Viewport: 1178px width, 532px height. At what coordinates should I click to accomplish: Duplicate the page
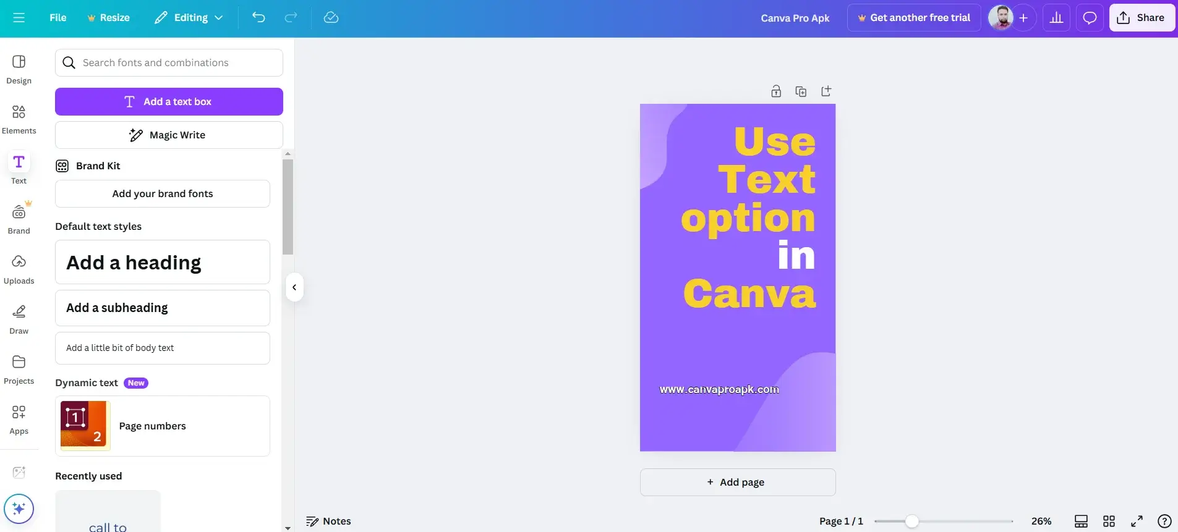801,91
